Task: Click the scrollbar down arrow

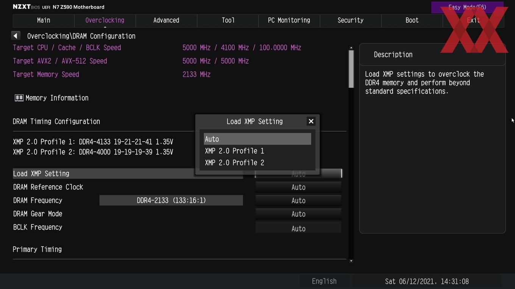Action: pos(351,261)
